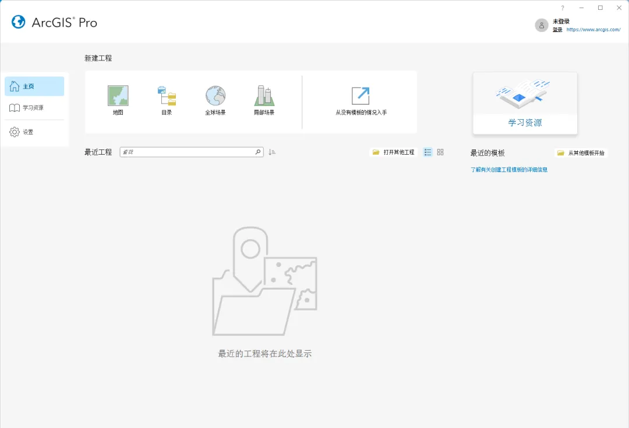Create a new 目录 (Catalog) project
The image size is (629, 428).
(x=167, y=101)
